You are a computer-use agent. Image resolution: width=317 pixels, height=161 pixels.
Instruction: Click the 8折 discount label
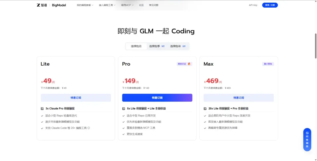click(184, 46)
